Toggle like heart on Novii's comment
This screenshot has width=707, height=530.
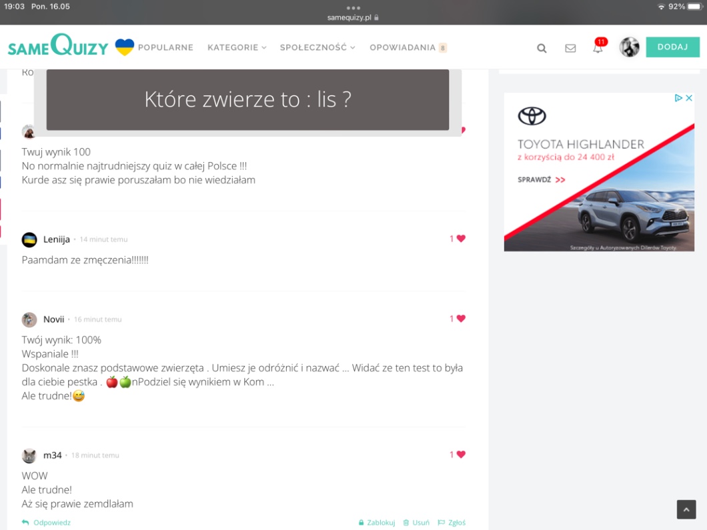pyautogui.click(x=460, y=319)
